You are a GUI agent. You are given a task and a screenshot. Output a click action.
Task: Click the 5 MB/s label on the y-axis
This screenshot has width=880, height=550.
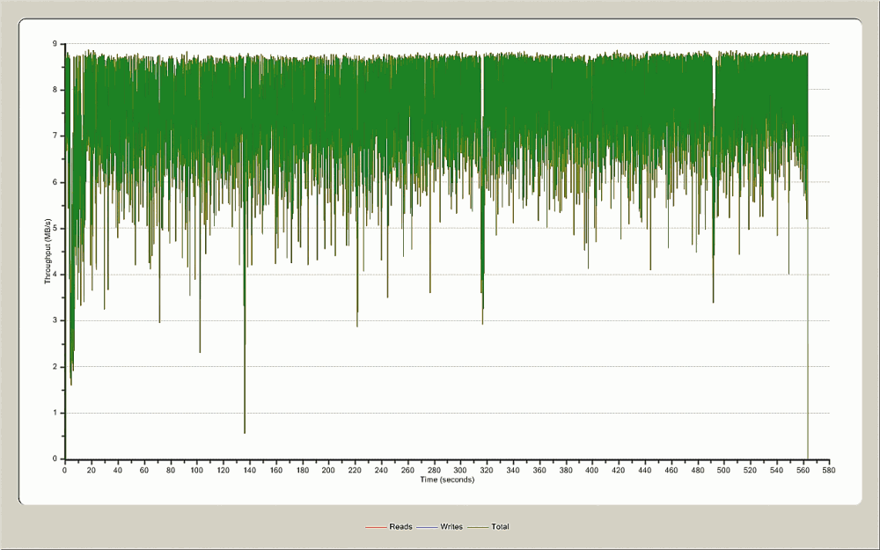(55, 228)
